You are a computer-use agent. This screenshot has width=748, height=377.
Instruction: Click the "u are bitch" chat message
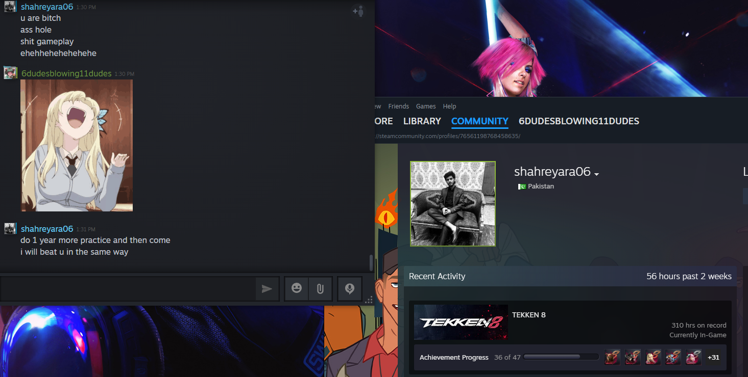coord(41,18)
